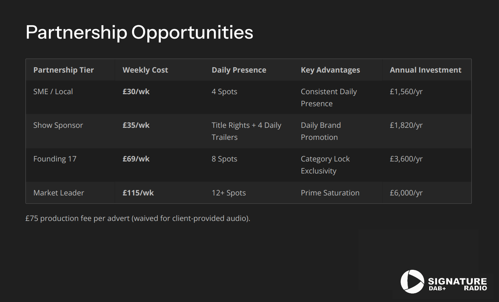The image size is (499, 302).
Task: Select the SME / Local tier cell
Action: (53, 92)
